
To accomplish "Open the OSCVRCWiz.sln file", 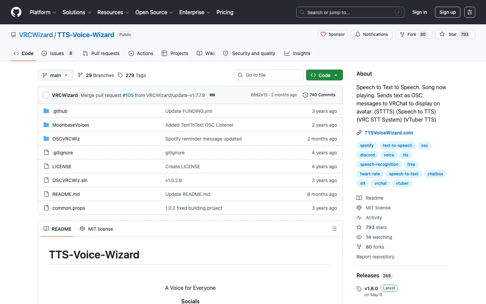I will tap(70, 180).
